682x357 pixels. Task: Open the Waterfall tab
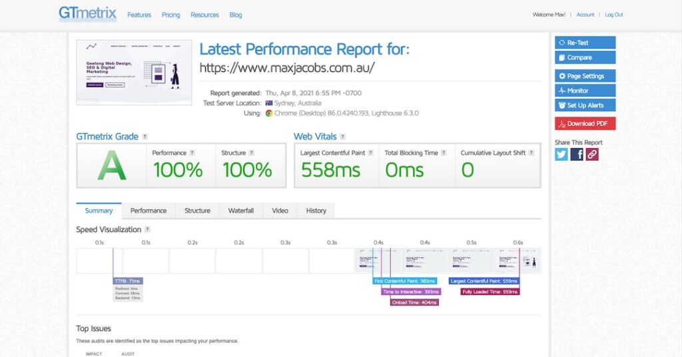241,211
